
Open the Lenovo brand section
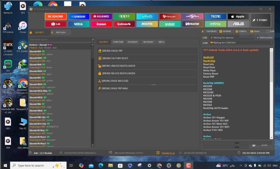(101, 24)
